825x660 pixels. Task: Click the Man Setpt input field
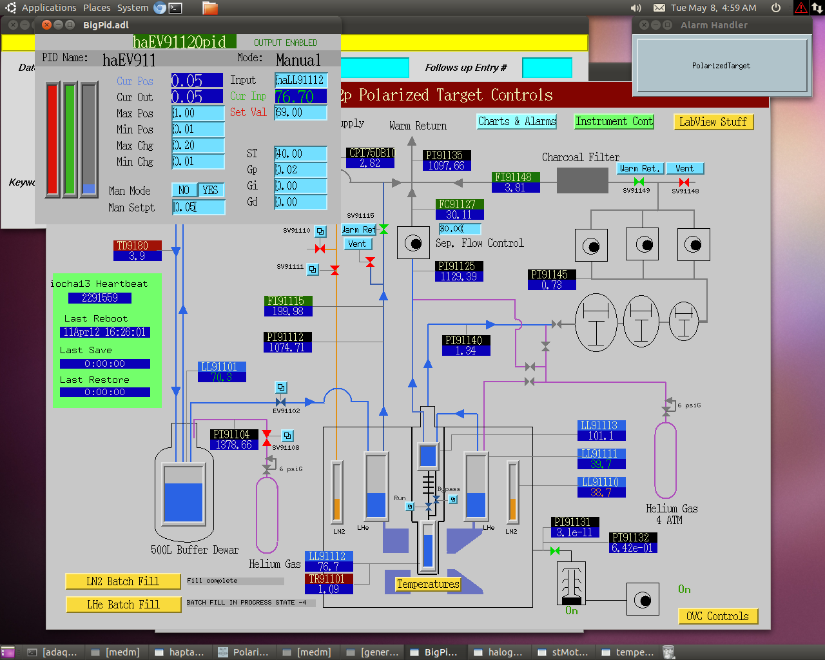199,208
